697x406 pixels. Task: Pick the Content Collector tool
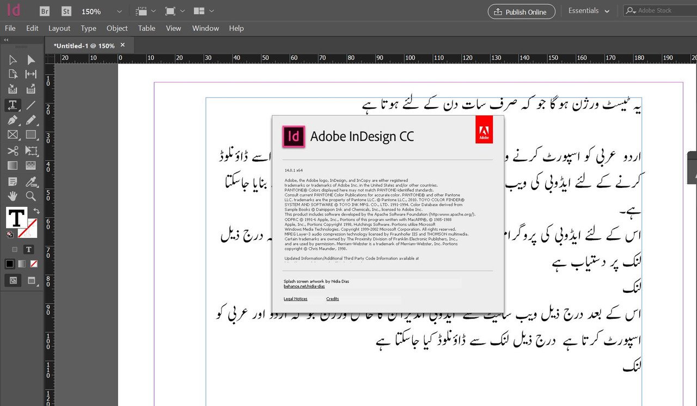(x=13, y=89)
